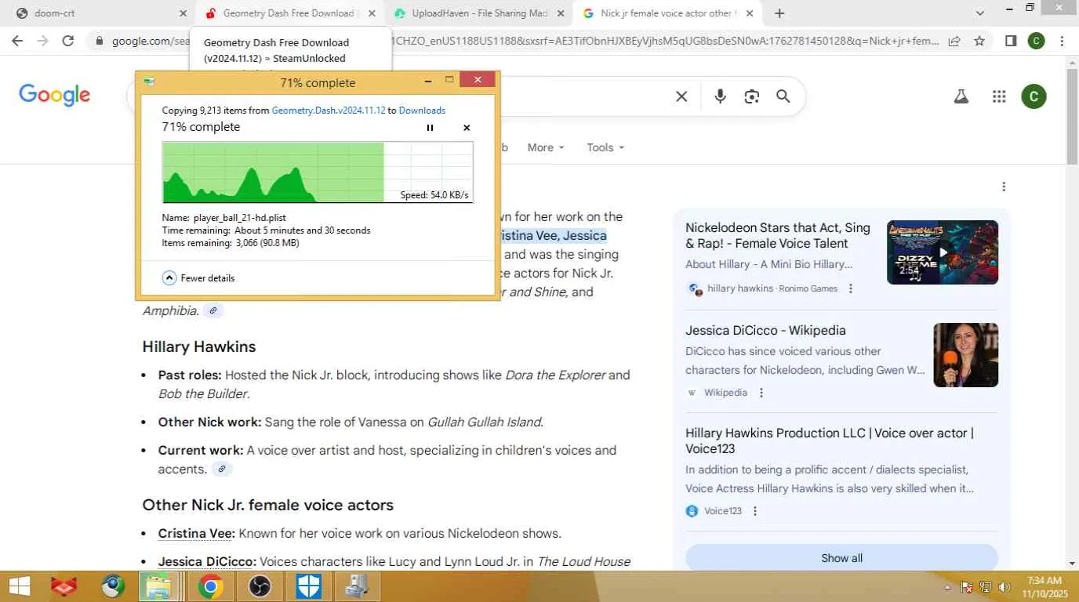
Task: Share this page from the address bar
Action: point(954,41)
